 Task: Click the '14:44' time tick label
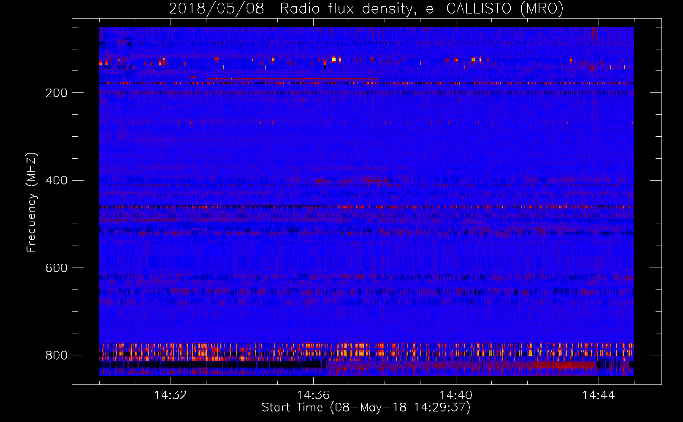tap(599, 395)
